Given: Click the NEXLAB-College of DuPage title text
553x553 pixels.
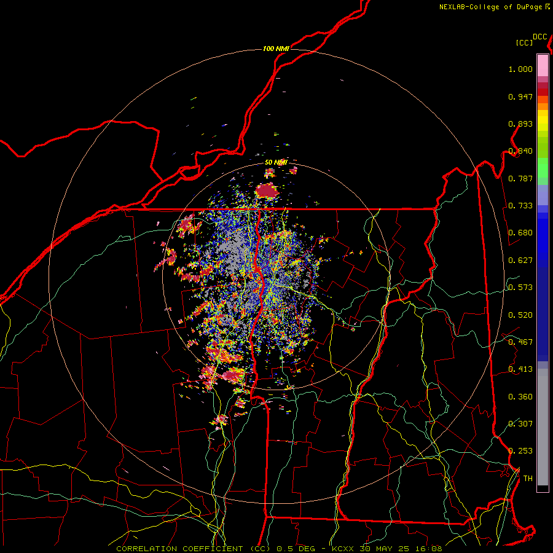Looking at the screenshot, I should click(490, 7).
